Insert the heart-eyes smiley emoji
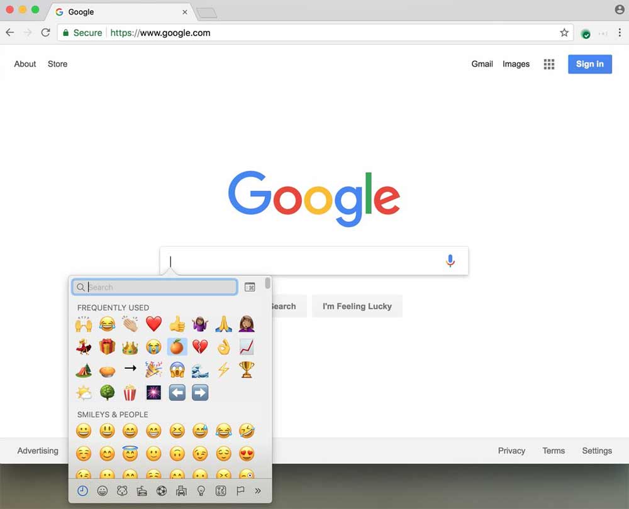 click(247, 454)
